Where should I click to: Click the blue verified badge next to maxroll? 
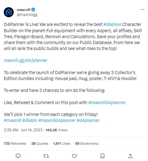click(x=33, y=10)
